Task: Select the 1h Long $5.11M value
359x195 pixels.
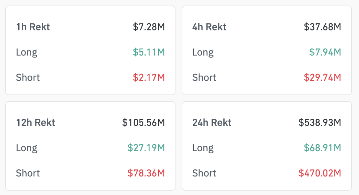Action: click(x=149, y=52)
